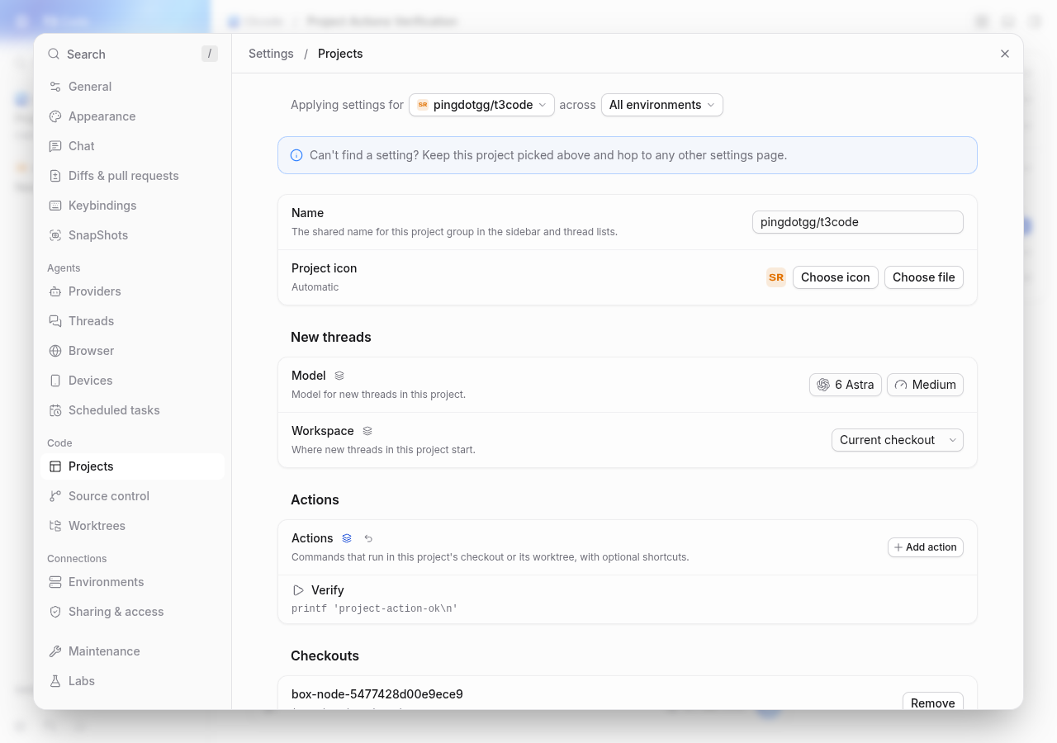1057x743 pixels.
Task: Click the Settings breadcrumb link
Action: click(x=271, y=54)
